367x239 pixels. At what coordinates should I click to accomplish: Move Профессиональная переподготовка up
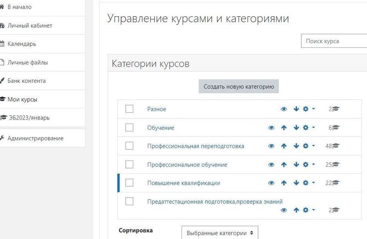(x=284, y=146)
